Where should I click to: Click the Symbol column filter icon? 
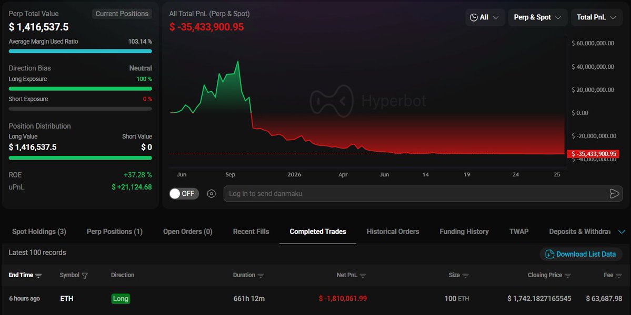[x=85, y=276]
